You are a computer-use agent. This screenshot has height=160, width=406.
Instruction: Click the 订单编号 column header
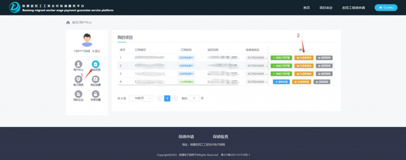pos(140,50)
